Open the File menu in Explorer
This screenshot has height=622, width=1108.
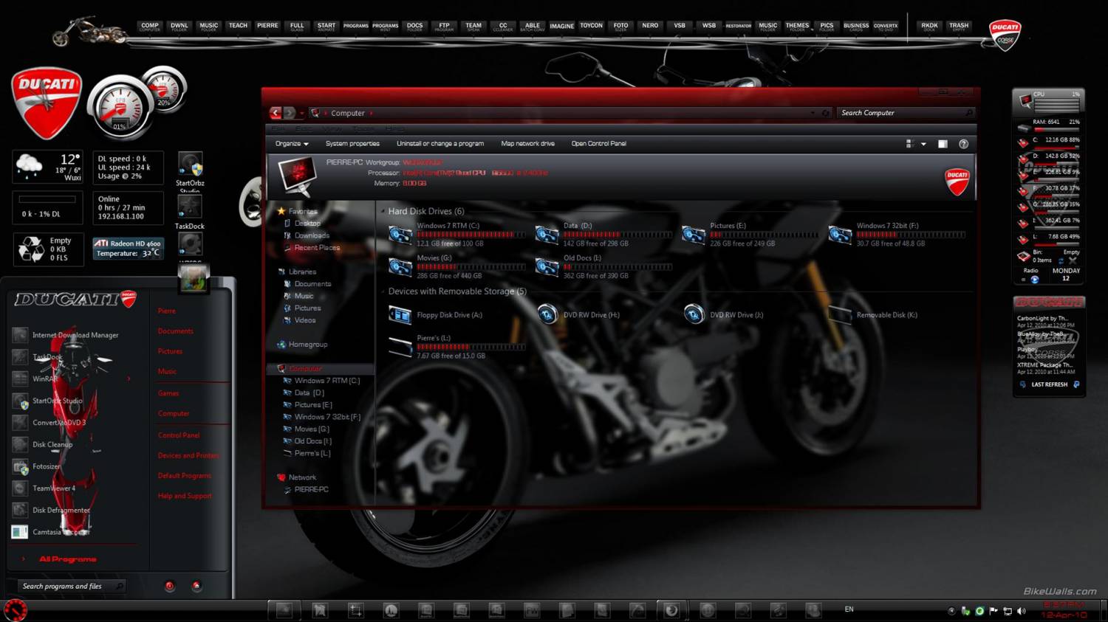point(278,129)
